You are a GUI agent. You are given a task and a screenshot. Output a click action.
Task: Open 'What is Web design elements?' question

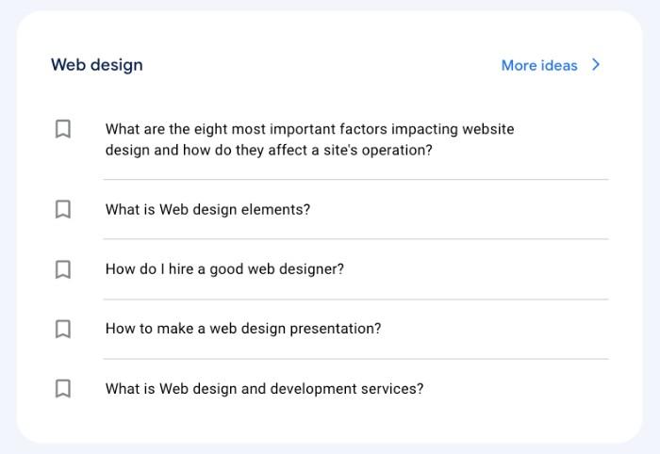tap(207, 209)
